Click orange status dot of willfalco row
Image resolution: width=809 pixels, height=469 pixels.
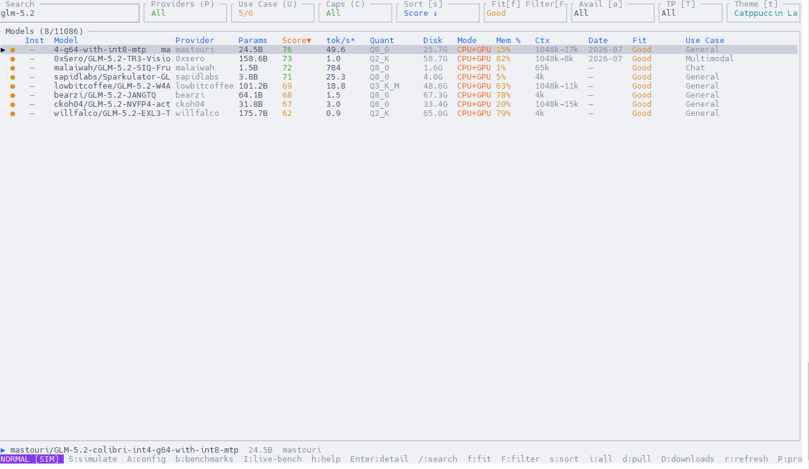pos(13,113)
